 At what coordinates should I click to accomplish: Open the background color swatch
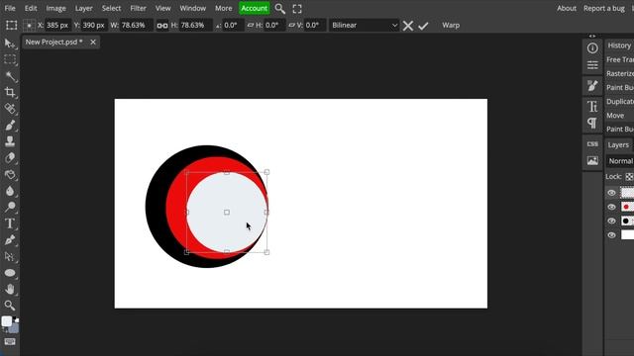[14, 327]
